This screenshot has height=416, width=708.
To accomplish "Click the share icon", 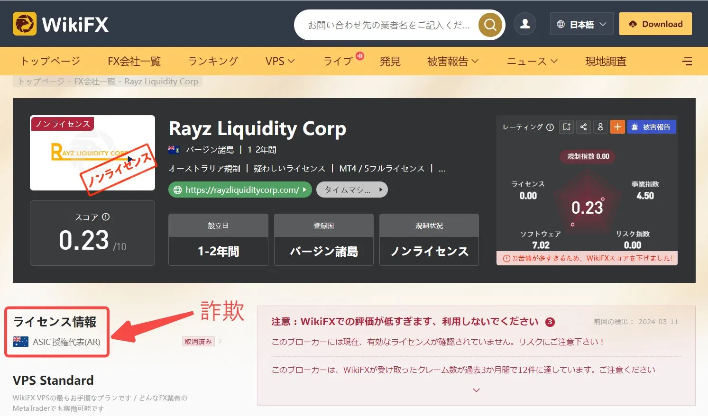I will click(x=584, y=127).
